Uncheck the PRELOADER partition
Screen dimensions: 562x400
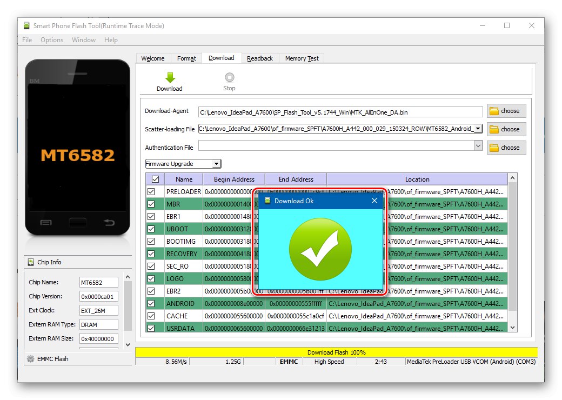(x=152, y=191)
